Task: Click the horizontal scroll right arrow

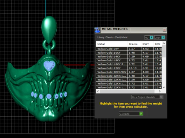Action: click(x=160, y=91)
